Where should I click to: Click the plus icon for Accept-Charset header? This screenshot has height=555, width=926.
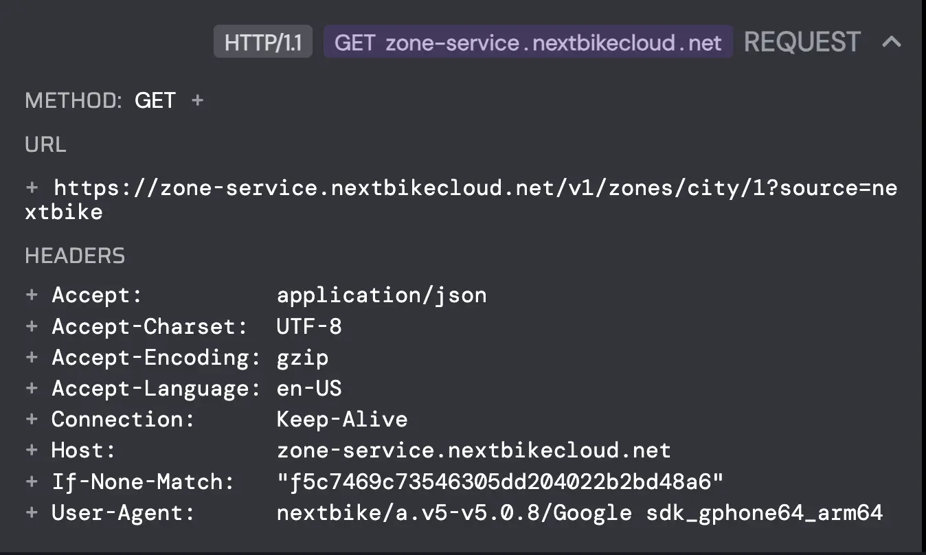tap(32, 326)
